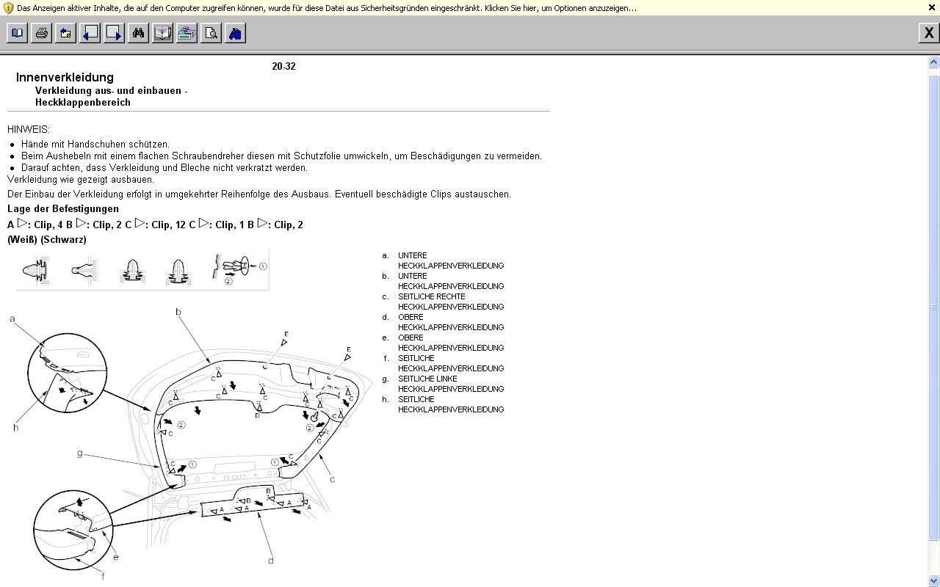
Task: Click the stacked cards icon in toolbar
Action: click(x=187, y=33)
